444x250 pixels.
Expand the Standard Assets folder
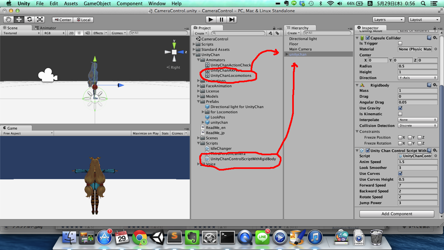194,50
